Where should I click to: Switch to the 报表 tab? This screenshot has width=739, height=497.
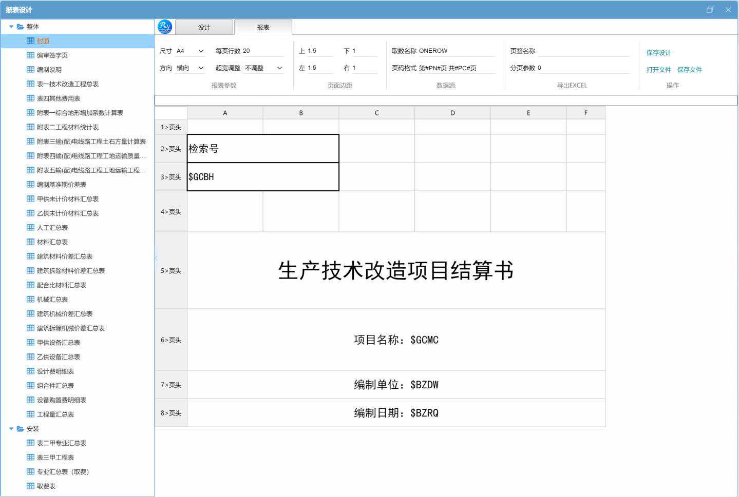(263, 28)
